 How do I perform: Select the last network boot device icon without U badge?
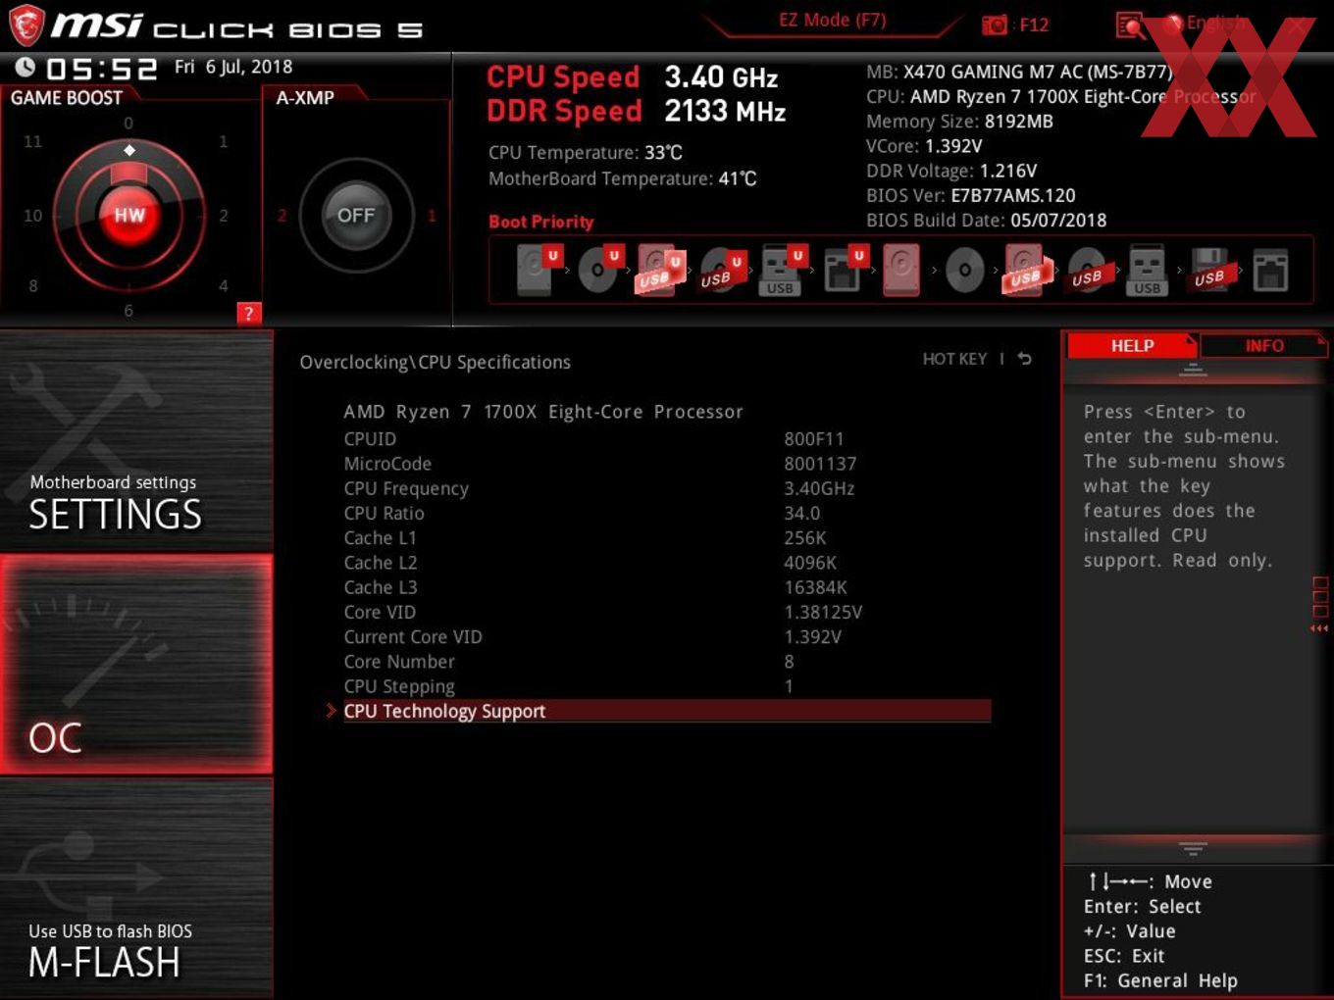(1270, 271)
